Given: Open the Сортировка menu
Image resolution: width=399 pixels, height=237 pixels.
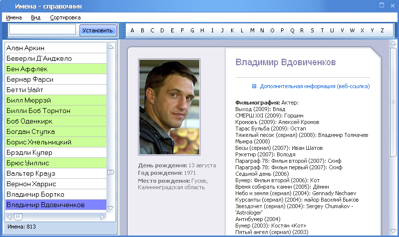Looking at the screenshot, I should click(x=65, y=17).
